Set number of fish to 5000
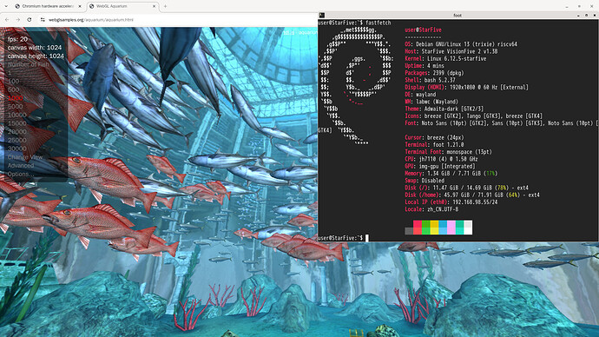 click(x=16, y=106)
